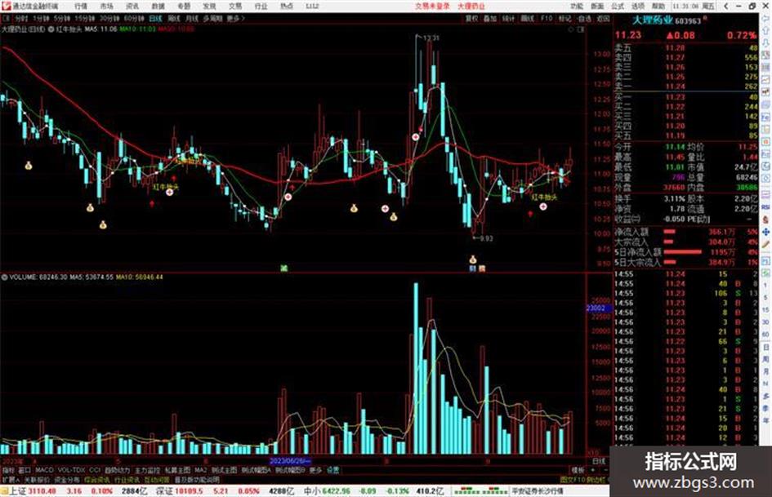Click the highlighted date 2023/06/26 on timeline
Viewport: 772px width, 497px height.
coord(291,461)
